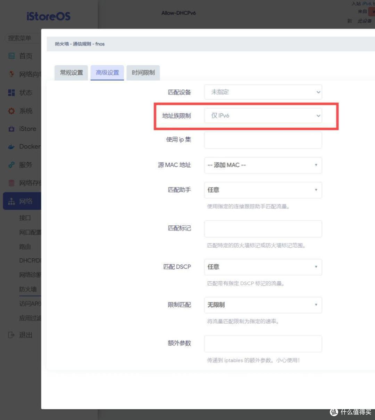Image resolution: width=375 pixels, height=420 pixels.
Task: Click the iStoreOS logo link
Action: coord(48,16)
